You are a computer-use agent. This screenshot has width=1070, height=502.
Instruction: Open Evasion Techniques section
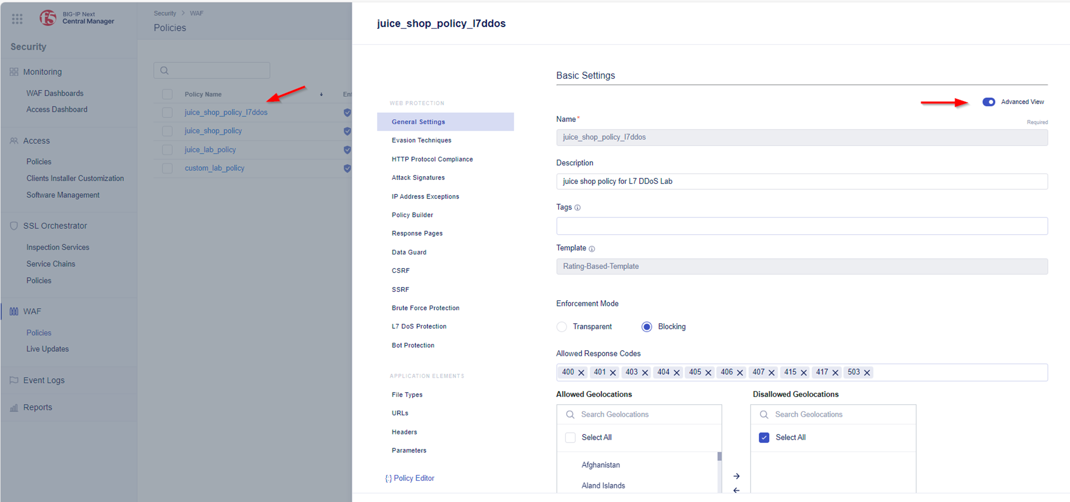pyautogui.click(x=421, y=140)
